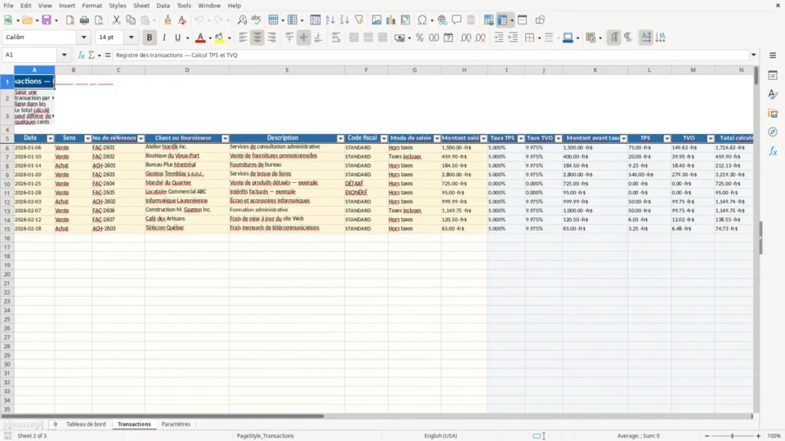
Task: Open the Format menu
Action: pos(92,5)
